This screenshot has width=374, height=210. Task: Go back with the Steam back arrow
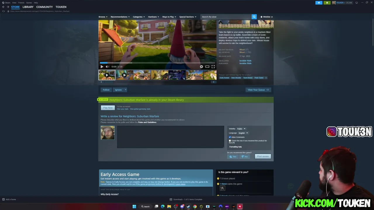pos(3,7)
